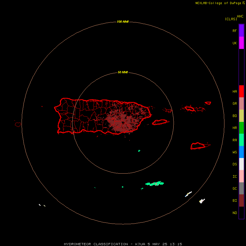246x246 pixels.
Task: Click the "WS" legend label
Action: 235,152
